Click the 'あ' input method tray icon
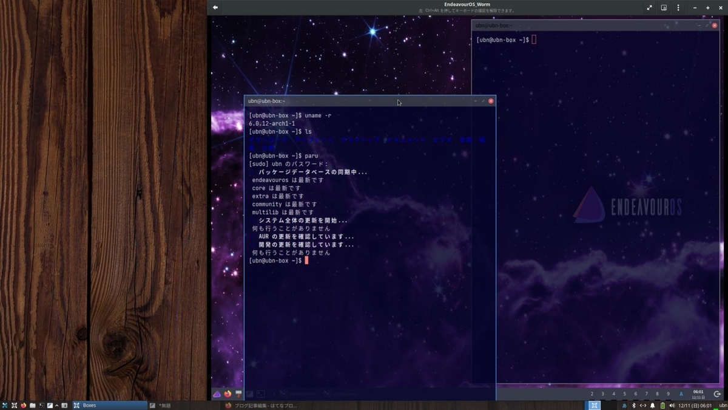The height and width of the screenshot is (410, 728). click(625, 406)
